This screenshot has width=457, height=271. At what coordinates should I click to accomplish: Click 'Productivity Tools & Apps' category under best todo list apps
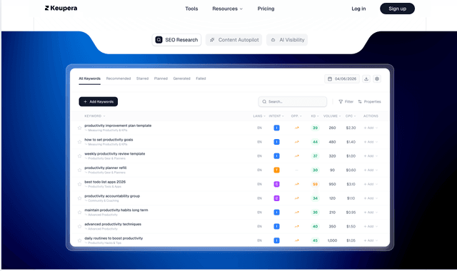click(105, 187)
